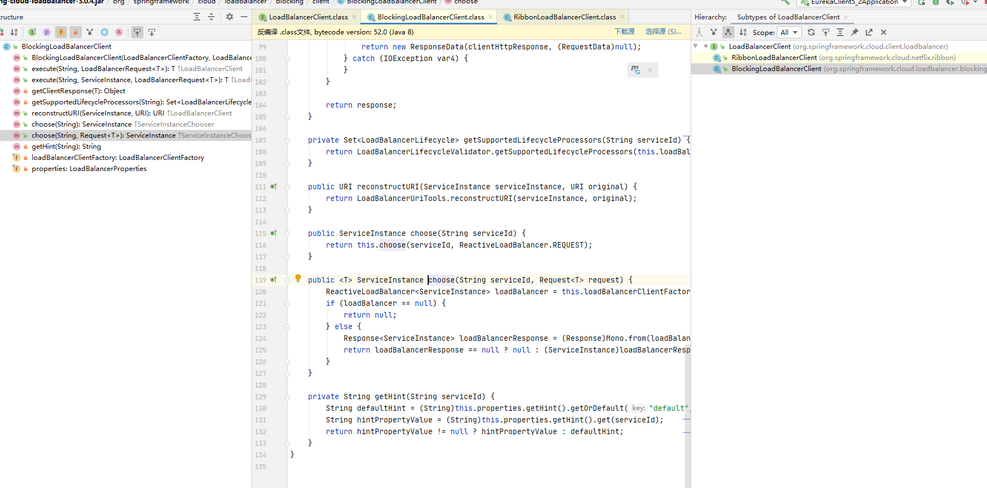The height and width of the screenshot is (488, 987).
Task: Expand all nodes in Structure panel
Action: click(x=197, y=17)
